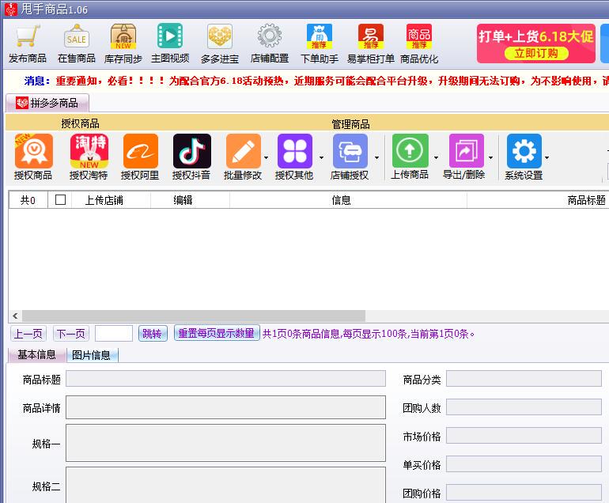This screenshot has height=503, width=609.
Task: Click the 商品标题 column header
Action: click(539, 200)
